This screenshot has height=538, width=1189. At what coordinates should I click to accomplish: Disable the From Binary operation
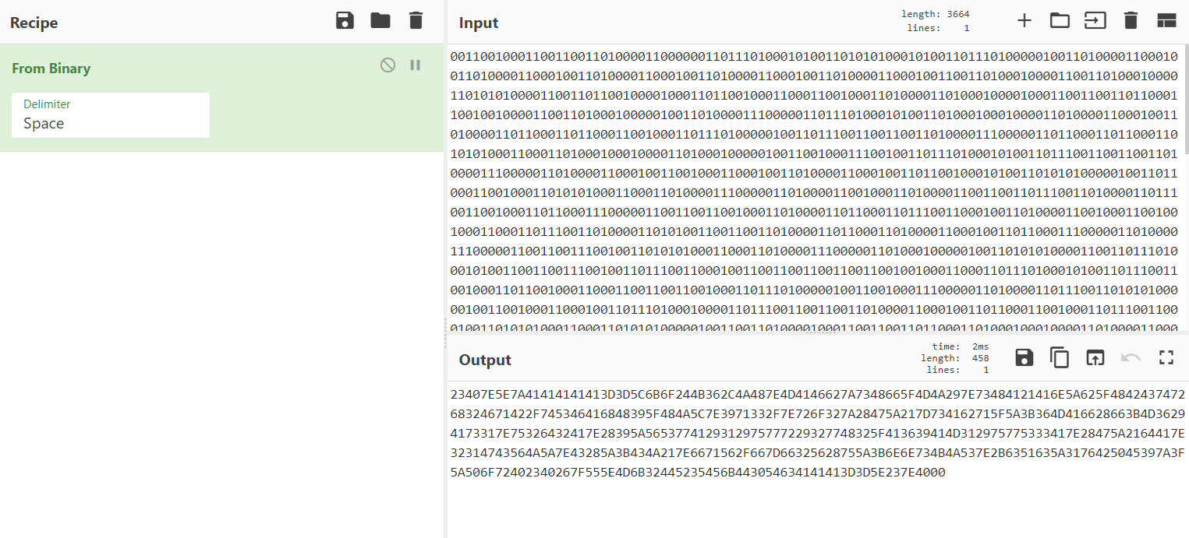pyautogui.click(x=387, y=65)
